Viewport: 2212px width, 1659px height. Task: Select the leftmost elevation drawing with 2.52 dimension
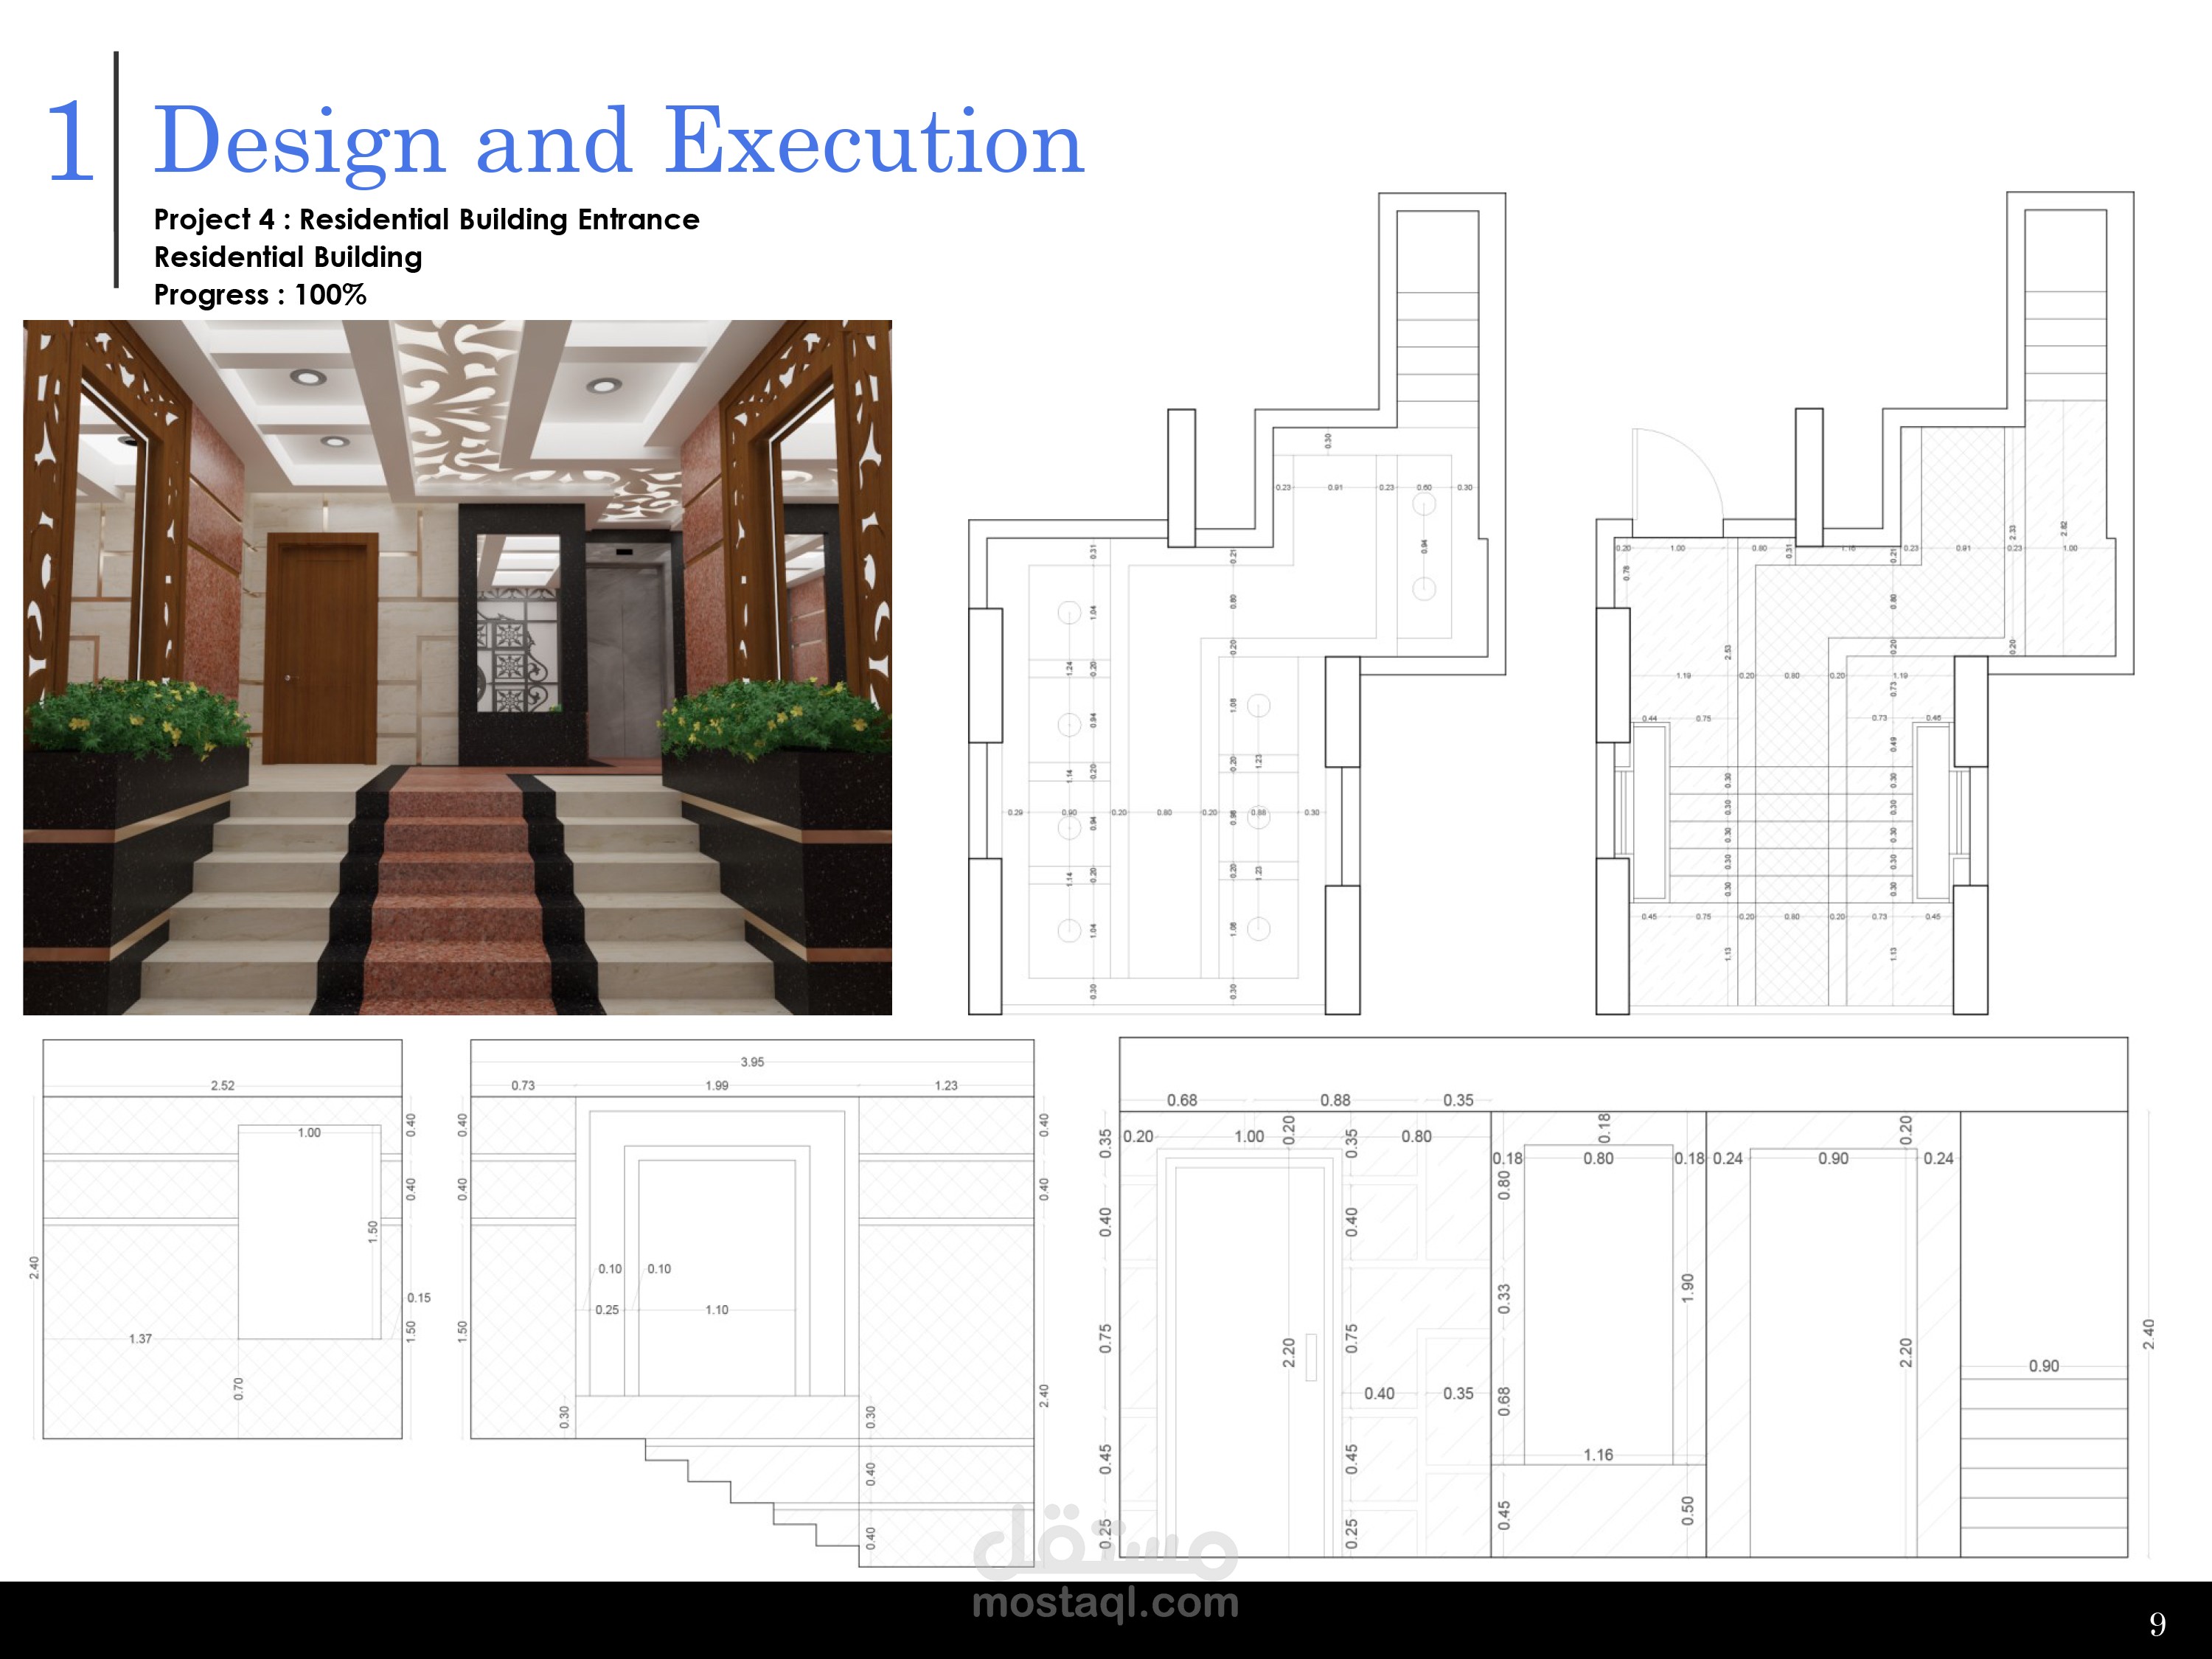pos(220,1240)
